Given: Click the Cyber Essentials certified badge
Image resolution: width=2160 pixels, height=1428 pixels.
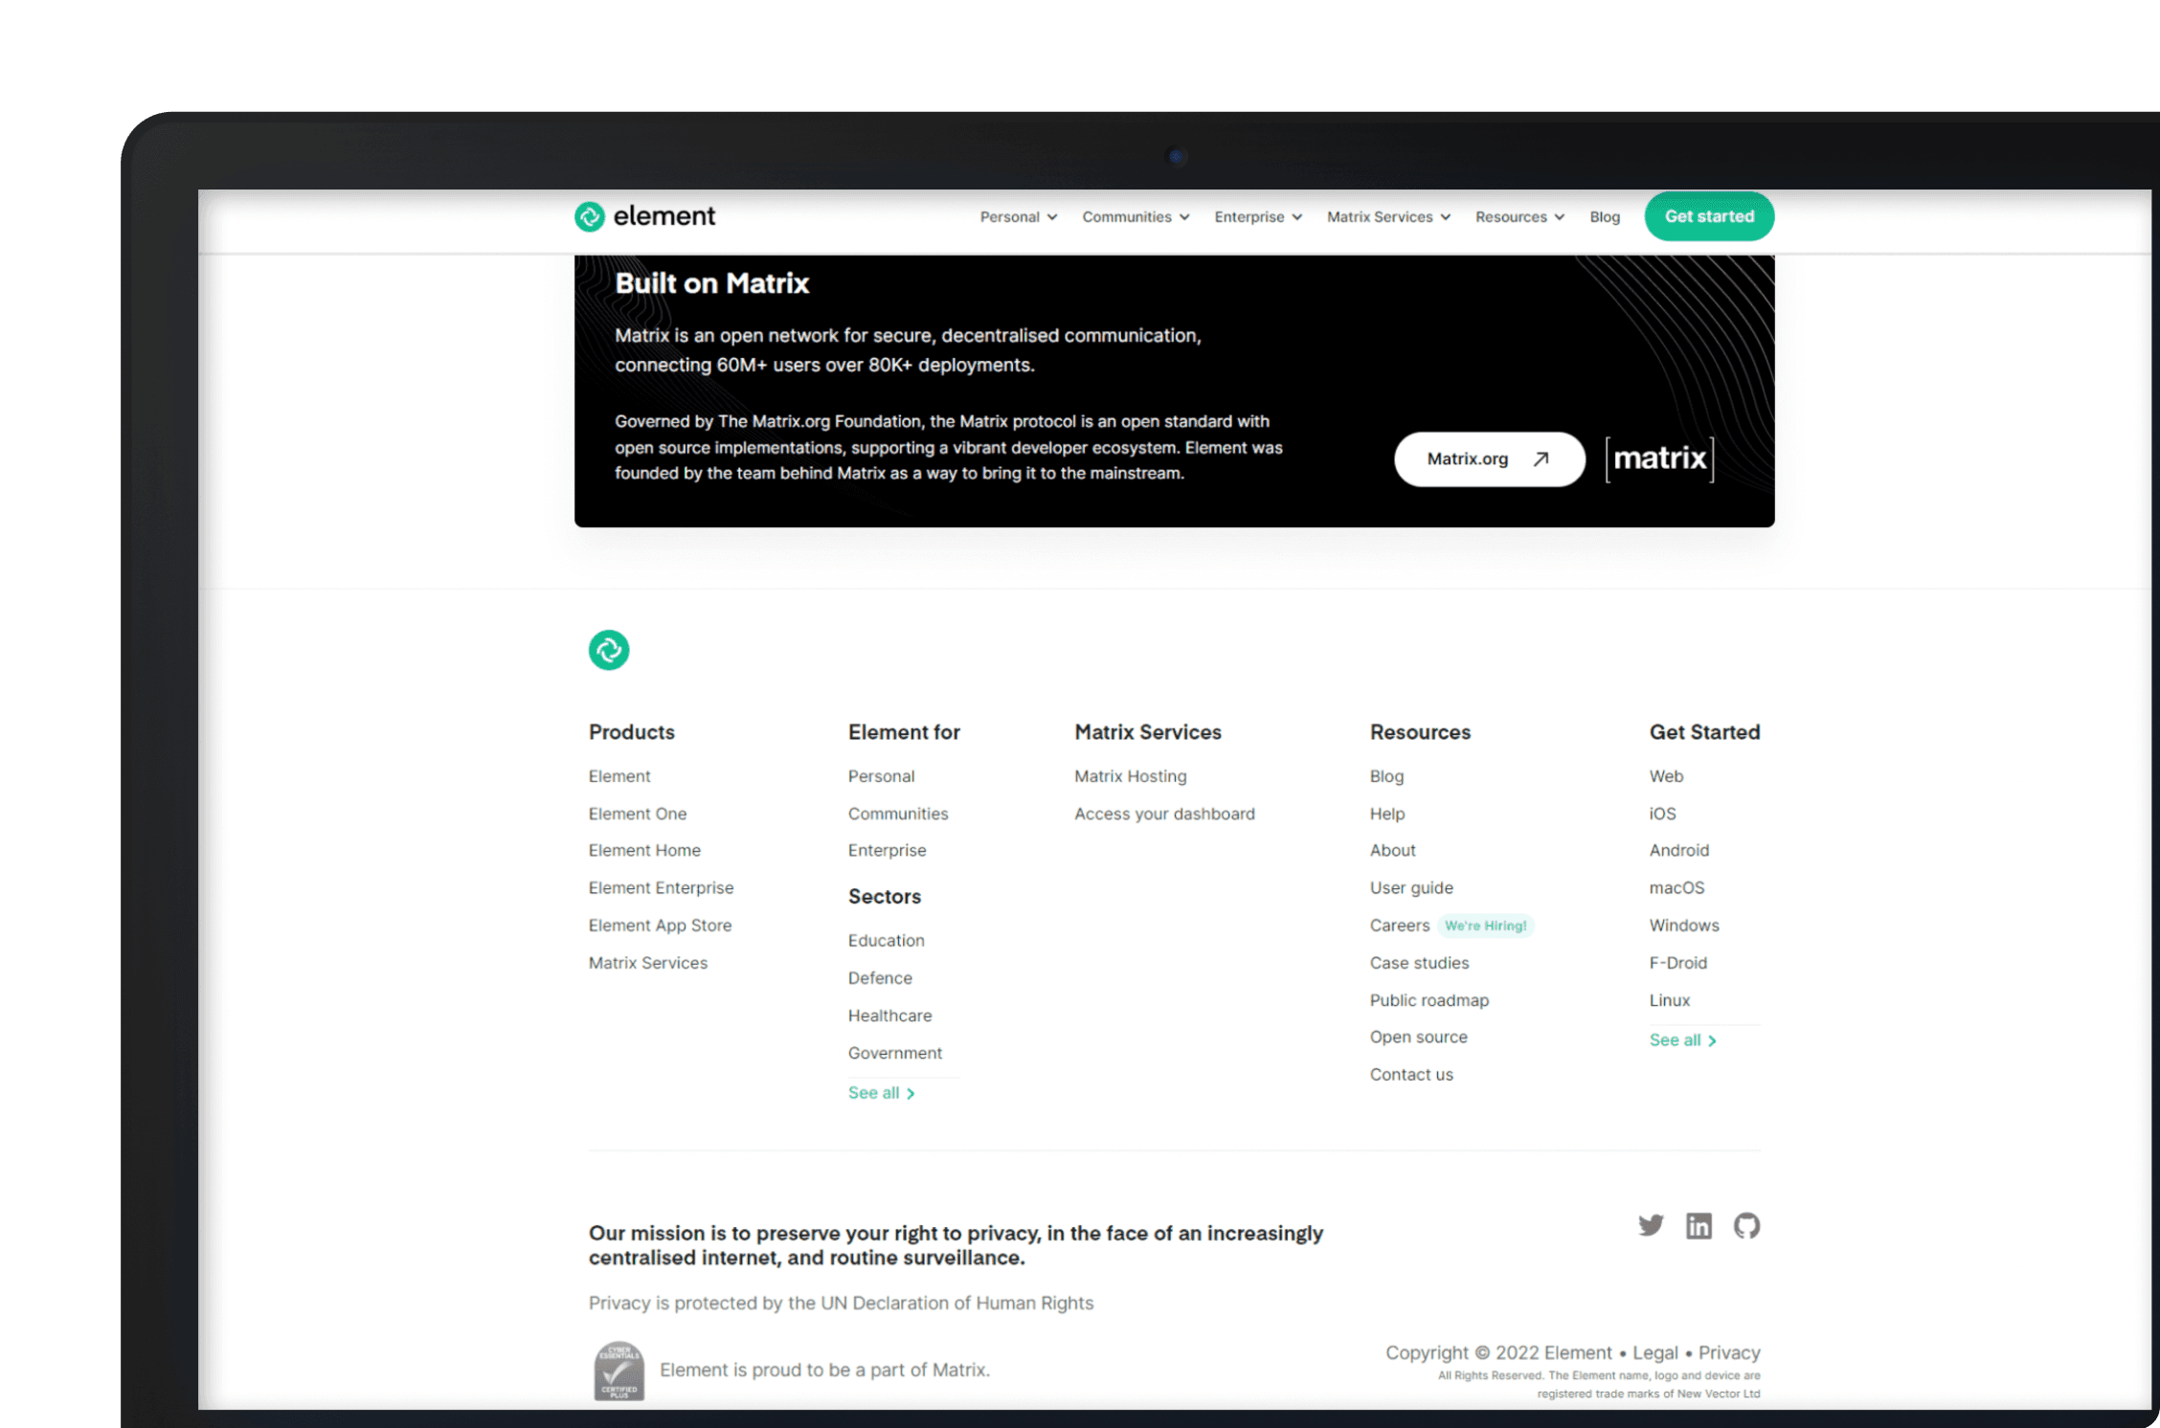Looking at the screenshot, I should (619, 1371).
